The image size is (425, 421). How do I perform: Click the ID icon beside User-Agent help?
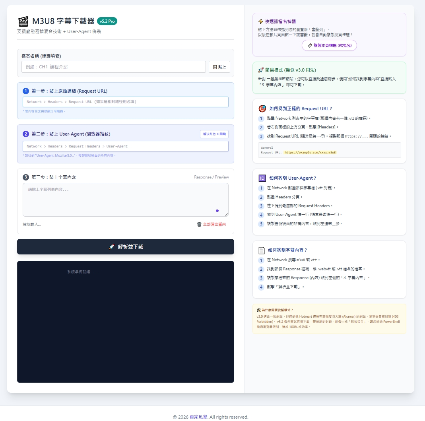click(x=262, y=178)
